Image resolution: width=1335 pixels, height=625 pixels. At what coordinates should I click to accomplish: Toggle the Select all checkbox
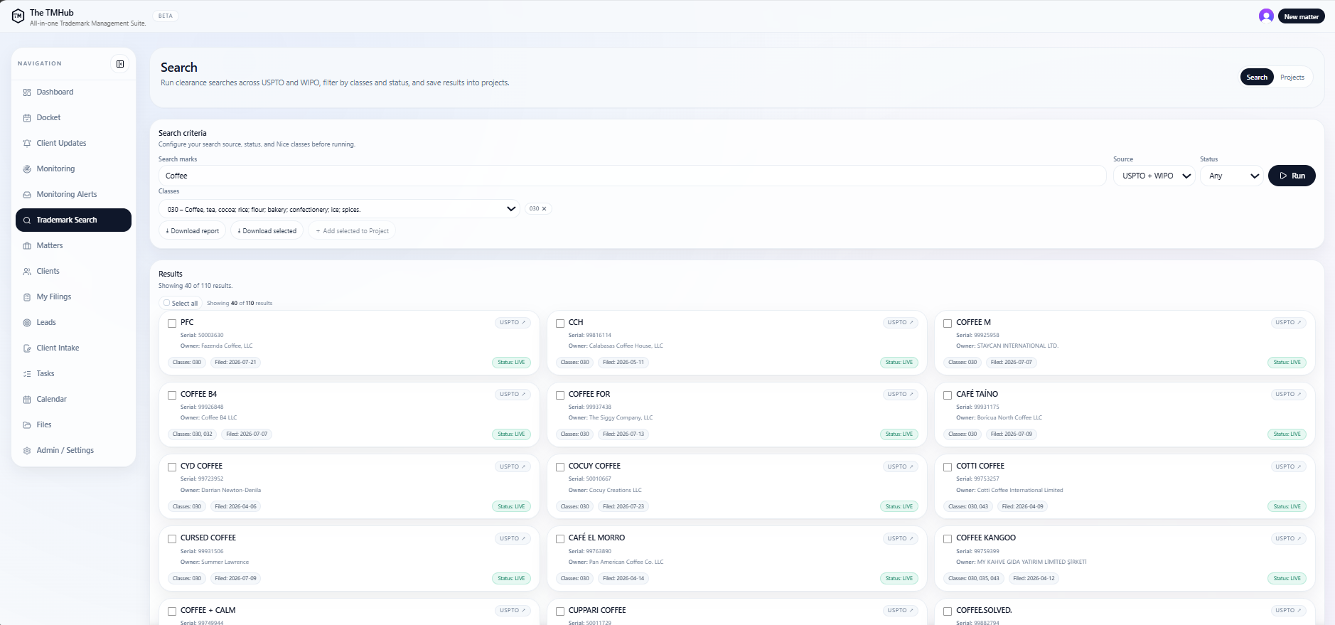click(x=167, y=303)
